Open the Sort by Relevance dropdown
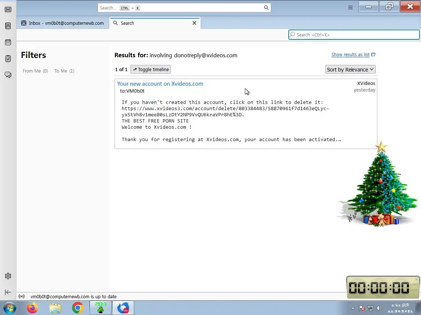This screenshot has height=315, width=421. (x=350, y=69)
